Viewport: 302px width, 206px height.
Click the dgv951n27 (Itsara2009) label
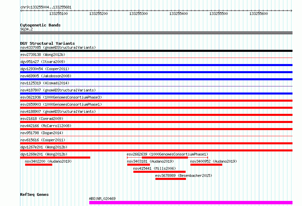[43, 62]
